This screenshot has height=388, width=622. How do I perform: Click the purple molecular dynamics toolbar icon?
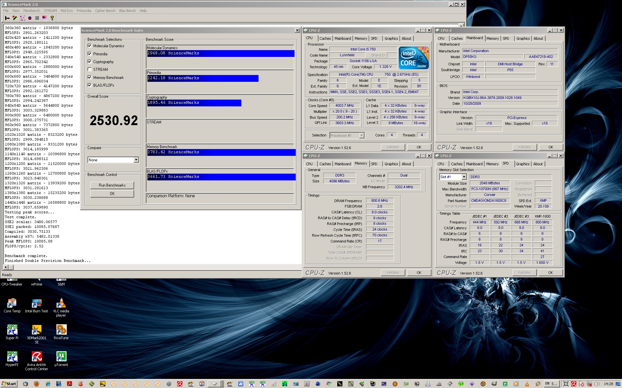22,18
